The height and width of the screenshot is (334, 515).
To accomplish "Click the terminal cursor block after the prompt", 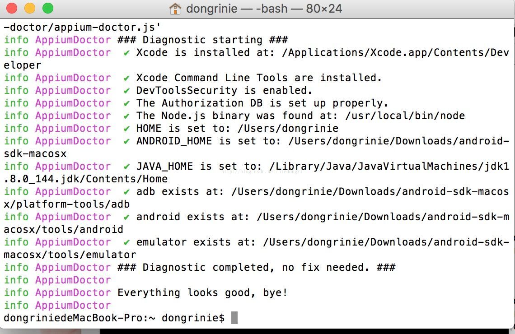I will pyautogui.click(x=234, y=318).
